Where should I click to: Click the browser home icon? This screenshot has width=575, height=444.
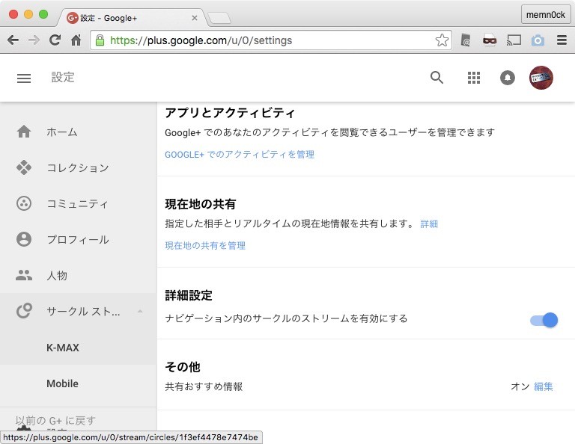[x=76, y=40]
